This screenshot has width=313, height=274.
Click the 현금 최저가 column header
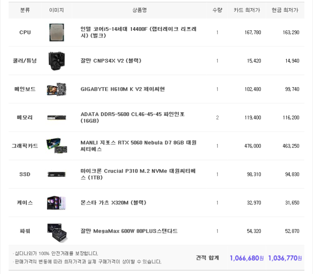pos(285,10)
